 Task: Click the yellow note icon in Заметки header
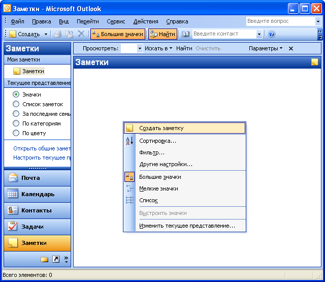[x=315, y=62]
